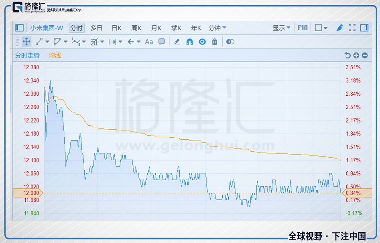Click the 11.940 price axis label
This screenshot has width=380, height=243.
click(31, 213)
